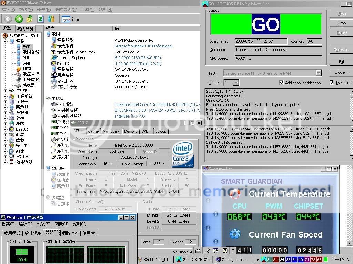Click the Smart Guardian temperature lifebuoy icon
This screenshot has height=264, width=353.
coord(235,194)
